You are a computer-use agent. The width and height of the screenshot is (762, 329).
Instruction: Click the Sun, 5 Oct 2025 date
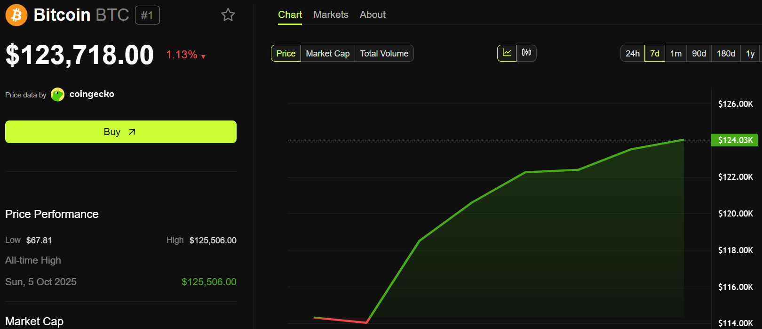point(41,282)
